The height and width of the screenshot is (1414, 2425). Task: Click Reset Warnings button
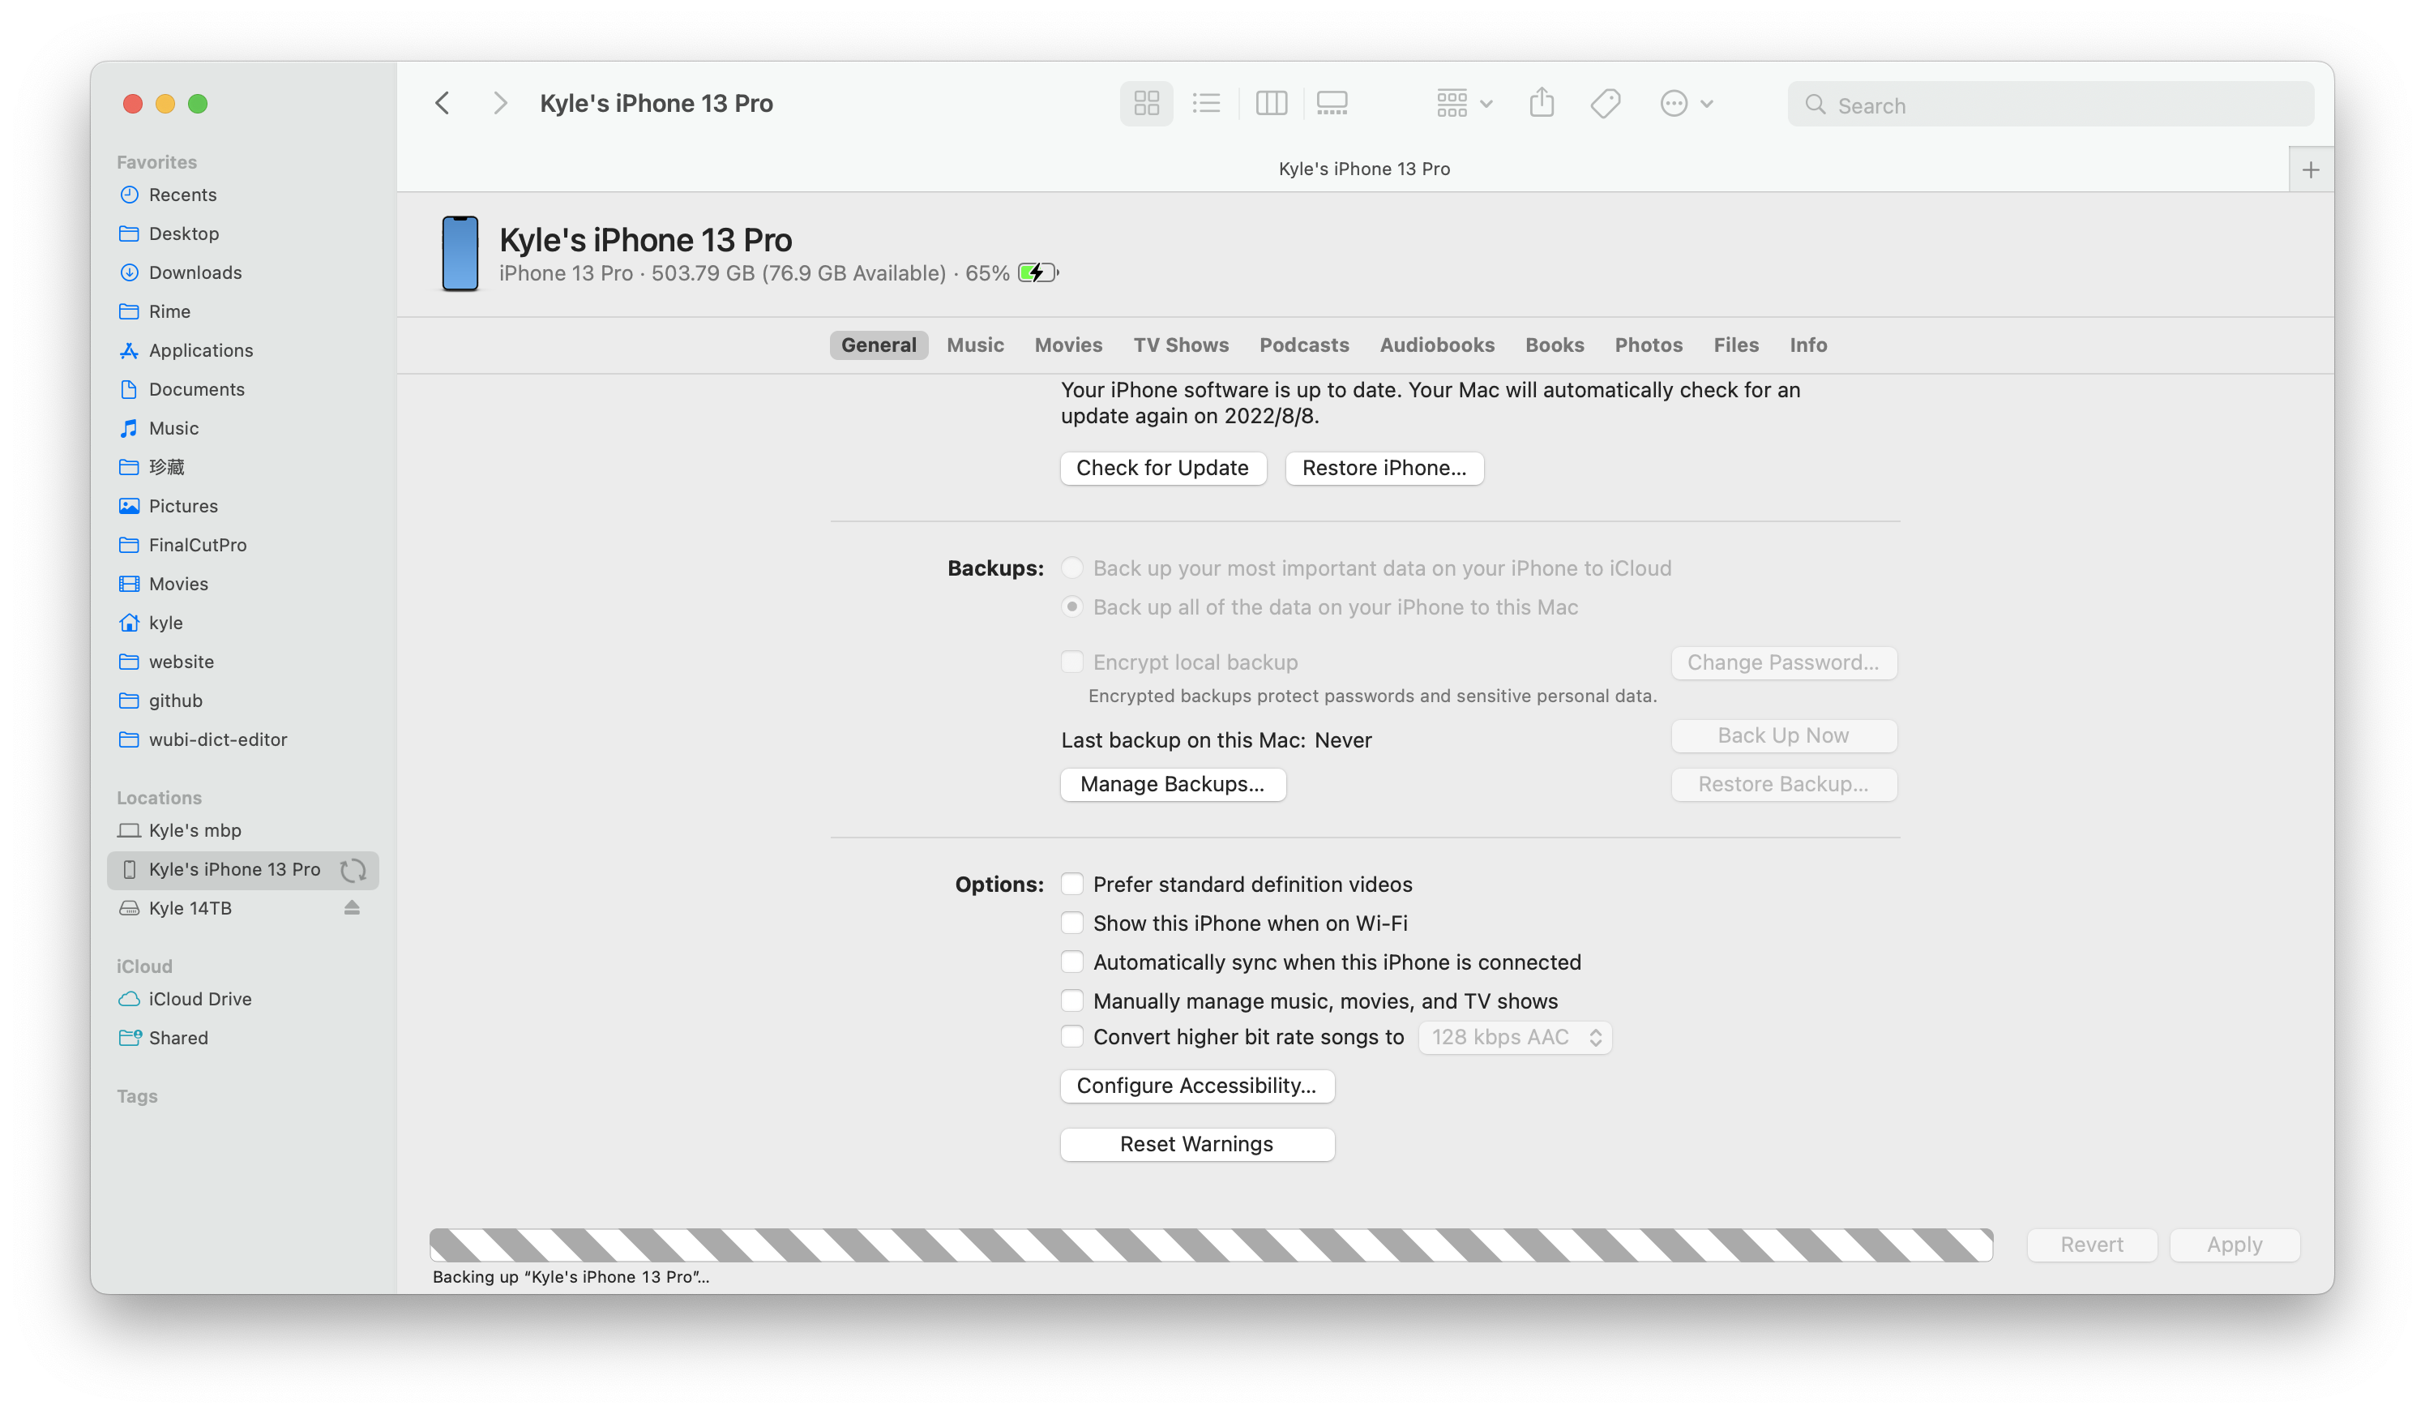[1196, 1145]
